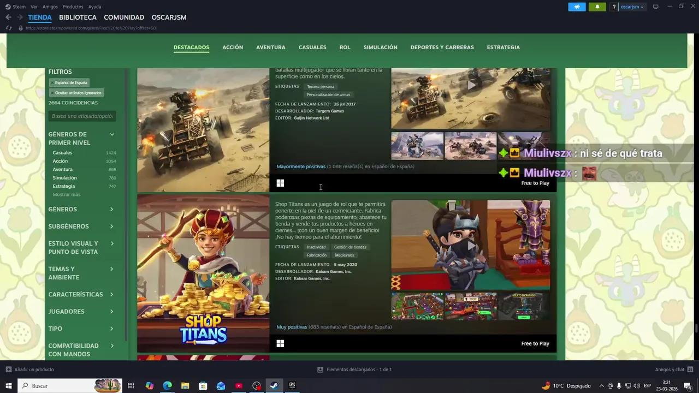Open the Productos menu
This screenshot has height=393, width=699.
[73, 7]
